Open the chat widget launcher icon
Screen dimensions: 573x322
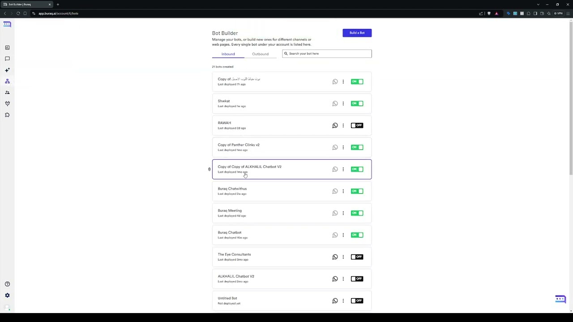[x=560, y=299]
